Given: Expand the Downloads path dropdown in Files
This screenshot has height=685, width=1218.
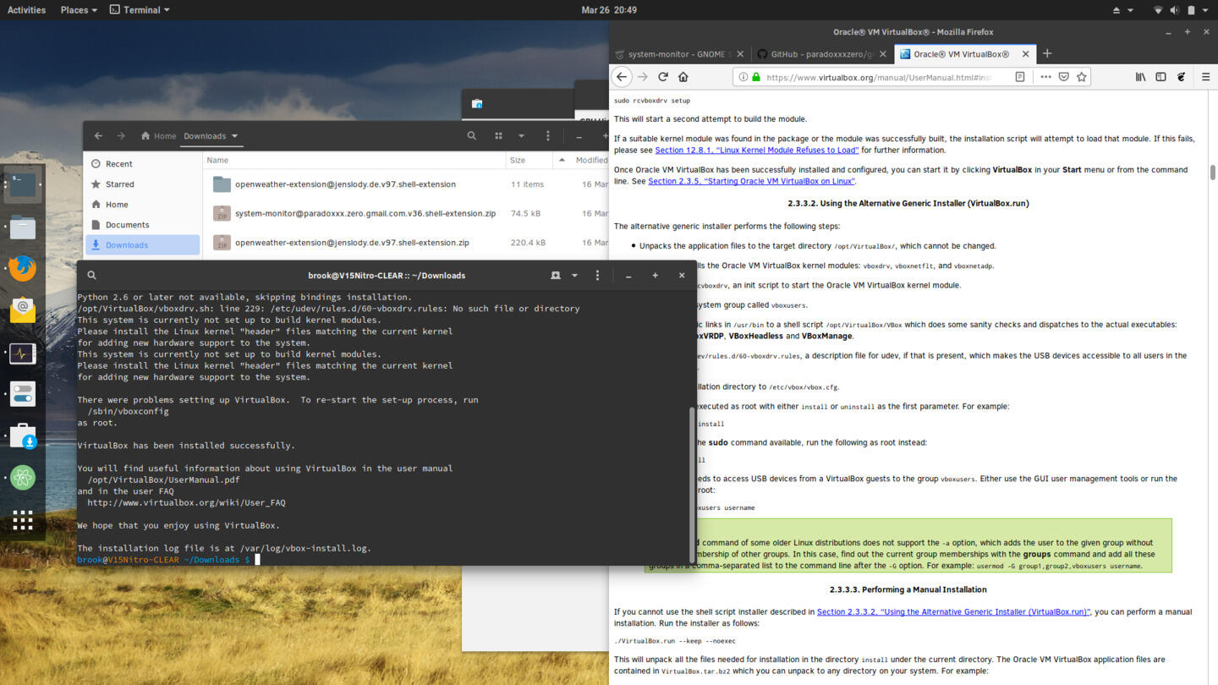Looking at the screenshot, I should 234,136.
